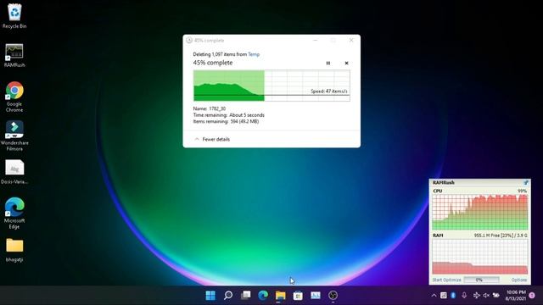Screen dimensions: 543x305
Task: Close the delete progress dialog window
Action: 351,41
